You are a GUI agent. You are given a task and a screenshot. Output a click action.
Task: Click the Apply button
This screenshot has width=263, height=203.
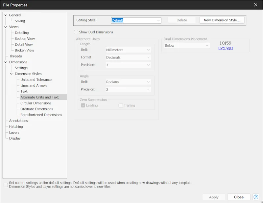tap(214, 197)
